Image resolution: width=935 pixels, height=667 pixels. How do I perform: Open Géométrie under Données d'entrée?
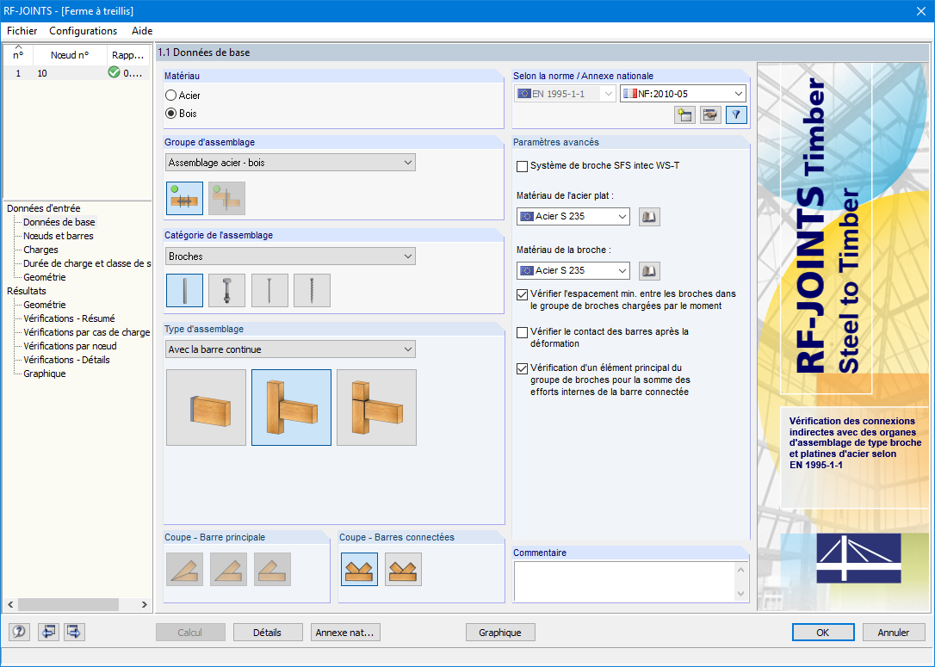[x=45, y=277]
